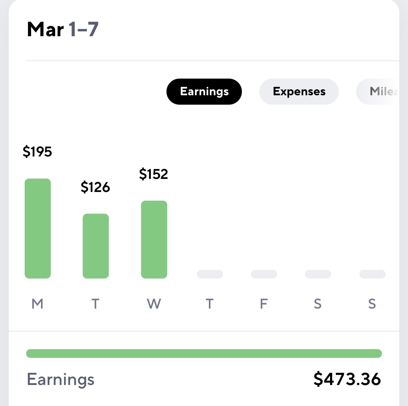Click the $126 value label
The height and width of the screenshot is (406, 408).
pyautogui.click(x=95, y=187)
